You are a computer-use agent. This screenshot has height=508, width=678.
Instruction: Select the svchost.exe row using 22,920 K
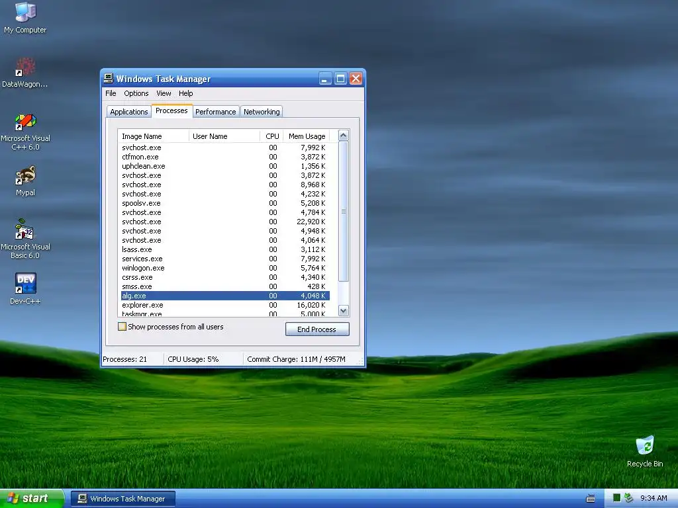pos(225,222)
